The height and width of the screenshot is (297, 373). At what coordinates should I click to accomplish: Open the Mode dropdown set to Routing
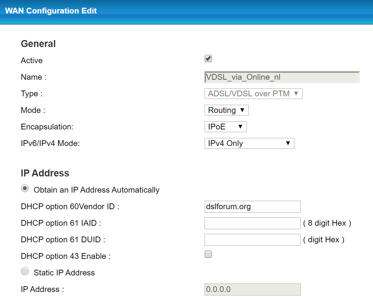coord(226,110)
